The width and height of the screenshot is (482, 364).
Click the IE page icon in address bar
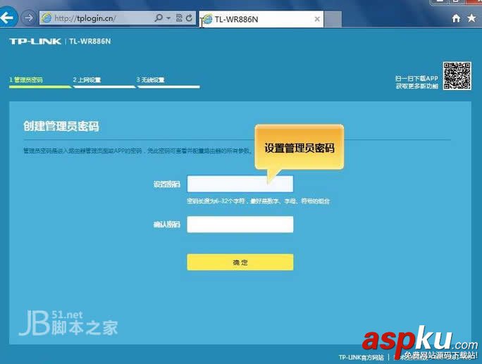click(47, 18)
